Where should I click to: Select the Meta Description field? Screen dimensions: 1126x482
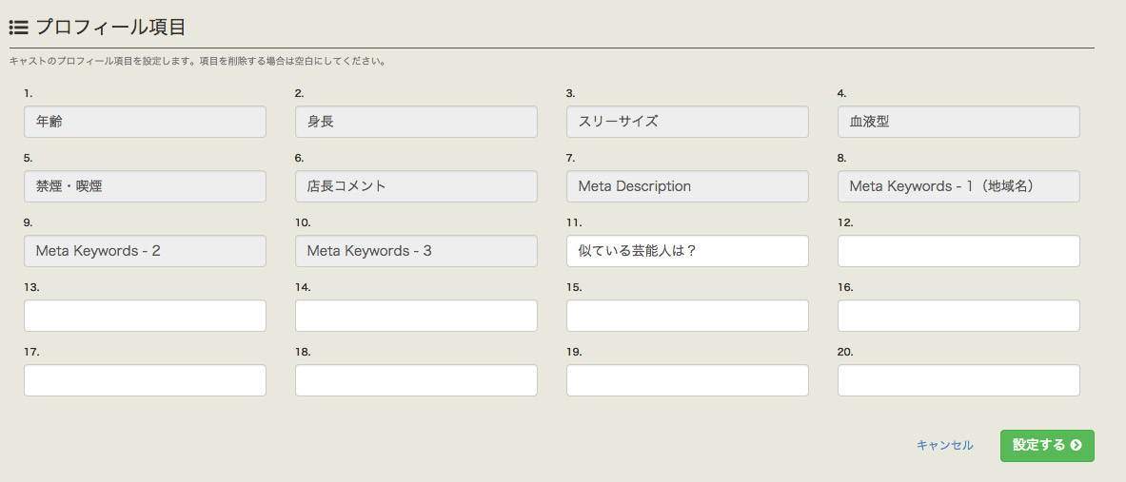point(687,186)
